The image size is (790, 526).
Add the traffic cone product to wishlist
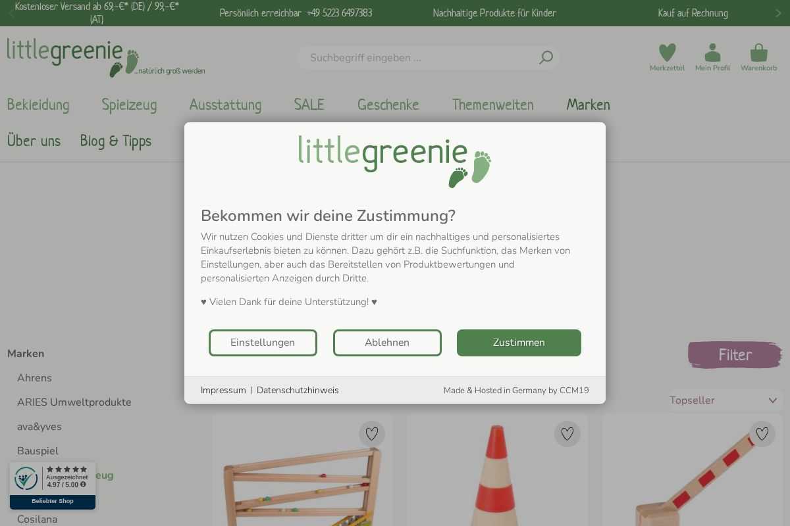(567, 434)
